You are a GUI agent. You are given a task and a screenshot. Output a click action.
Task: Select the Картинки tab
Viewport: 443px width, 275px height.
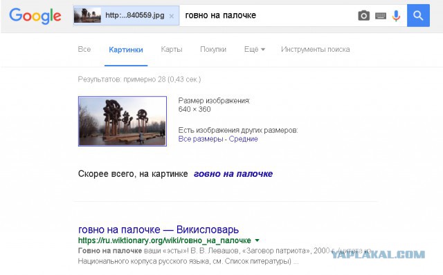pos(126,50)
